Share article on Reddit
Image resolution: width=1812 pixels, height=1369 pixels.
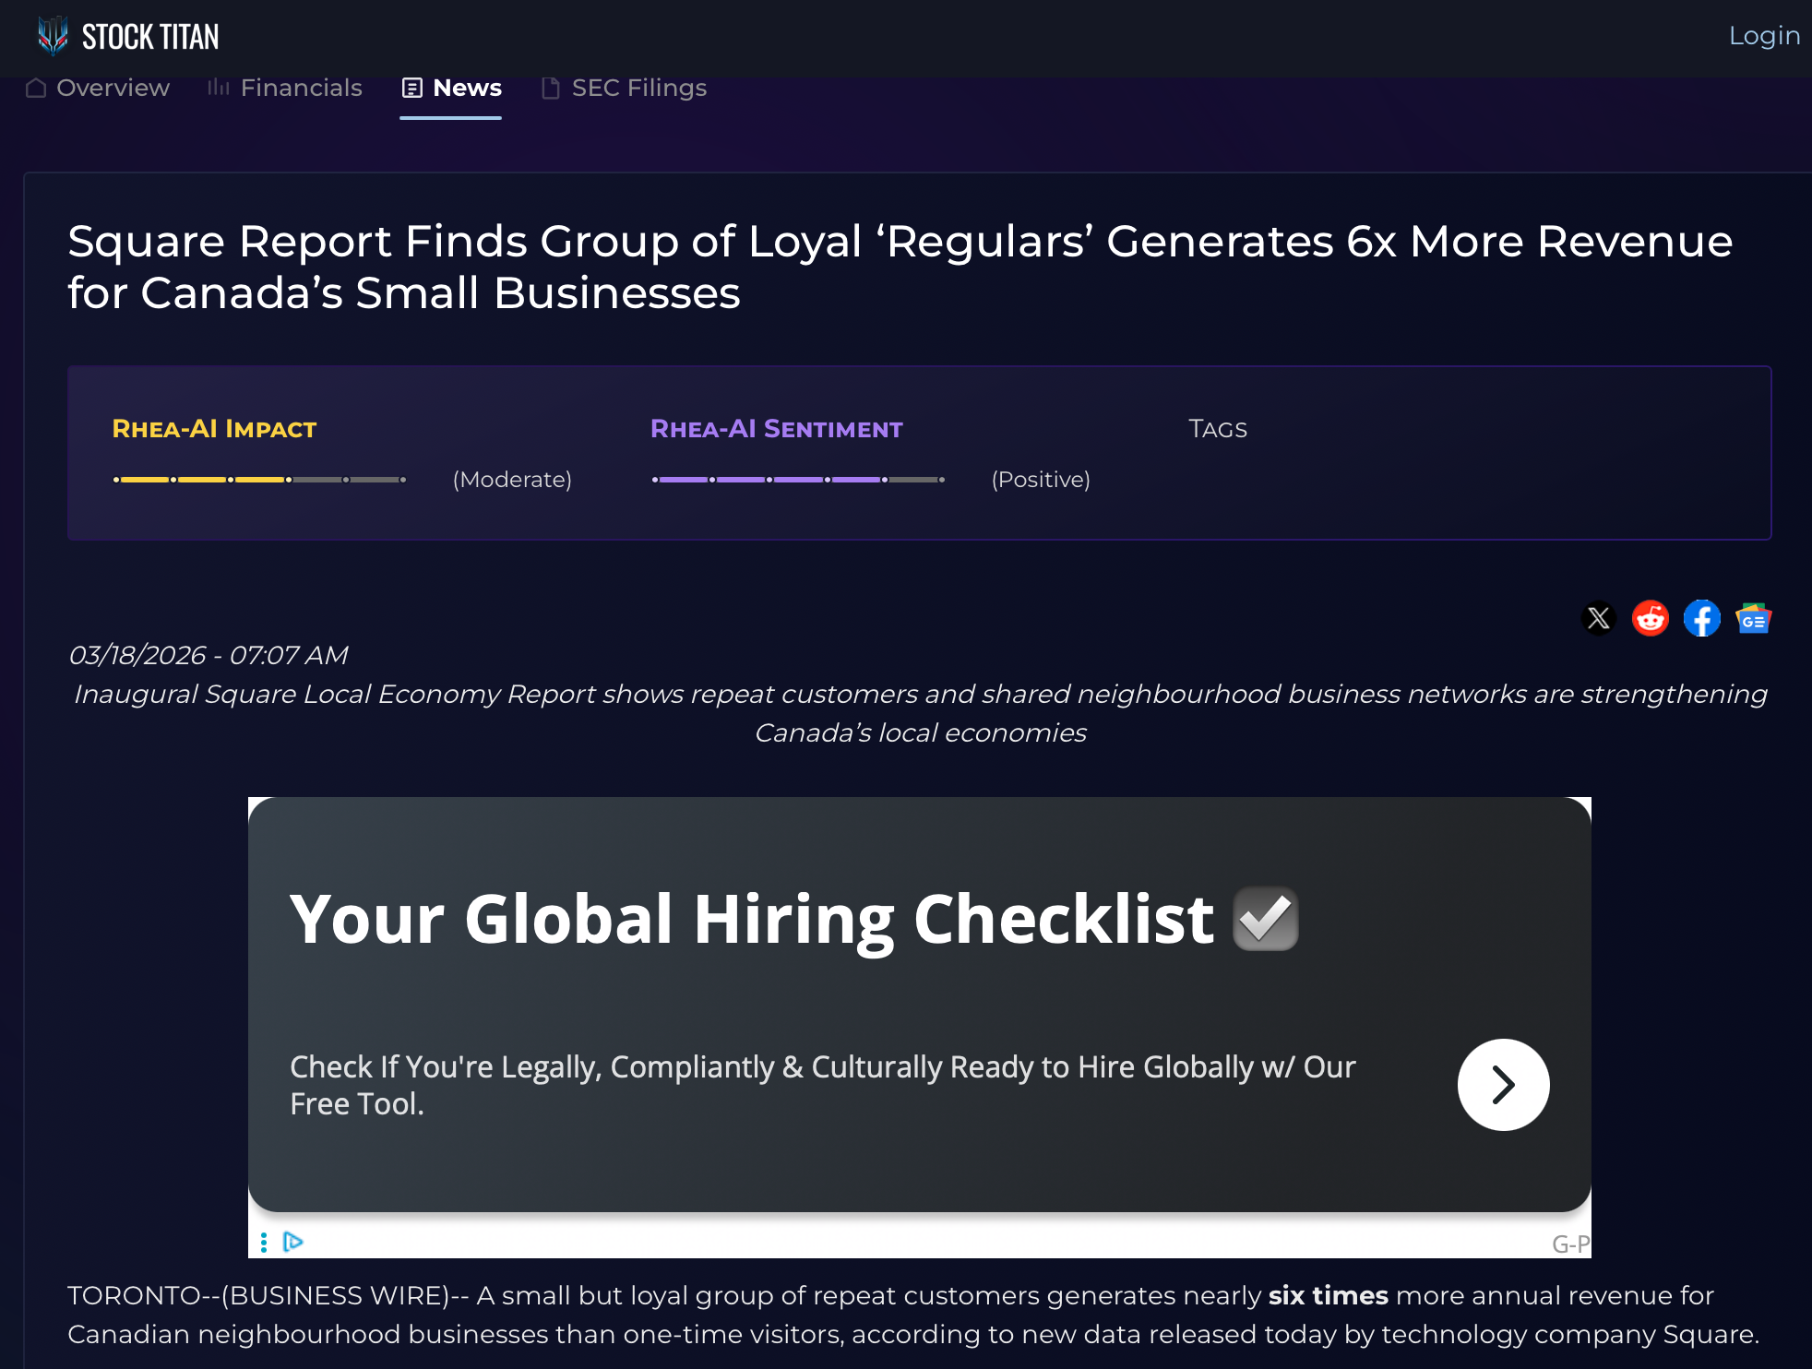point(1650,618)
